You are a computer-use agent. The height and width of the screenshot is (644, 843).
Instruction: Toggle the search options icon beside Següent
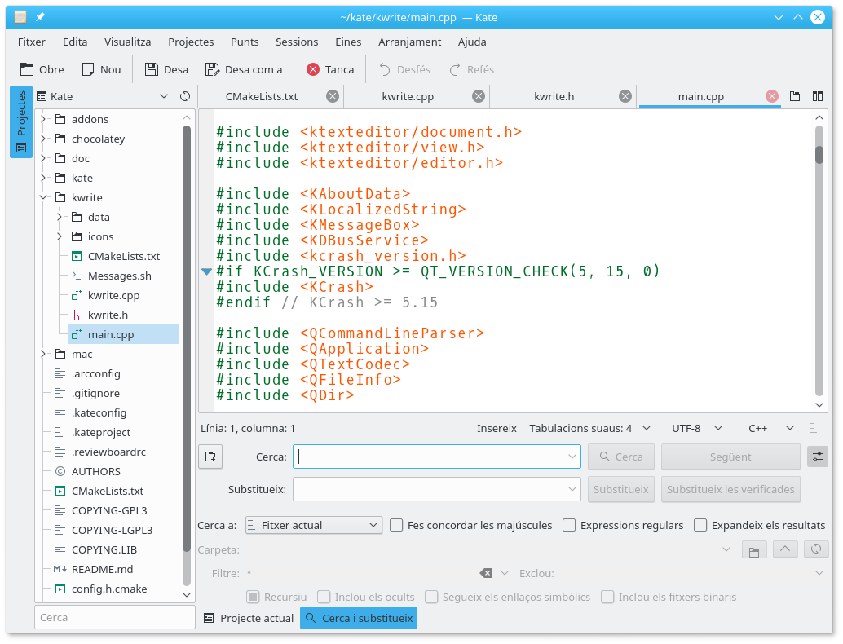817,457
